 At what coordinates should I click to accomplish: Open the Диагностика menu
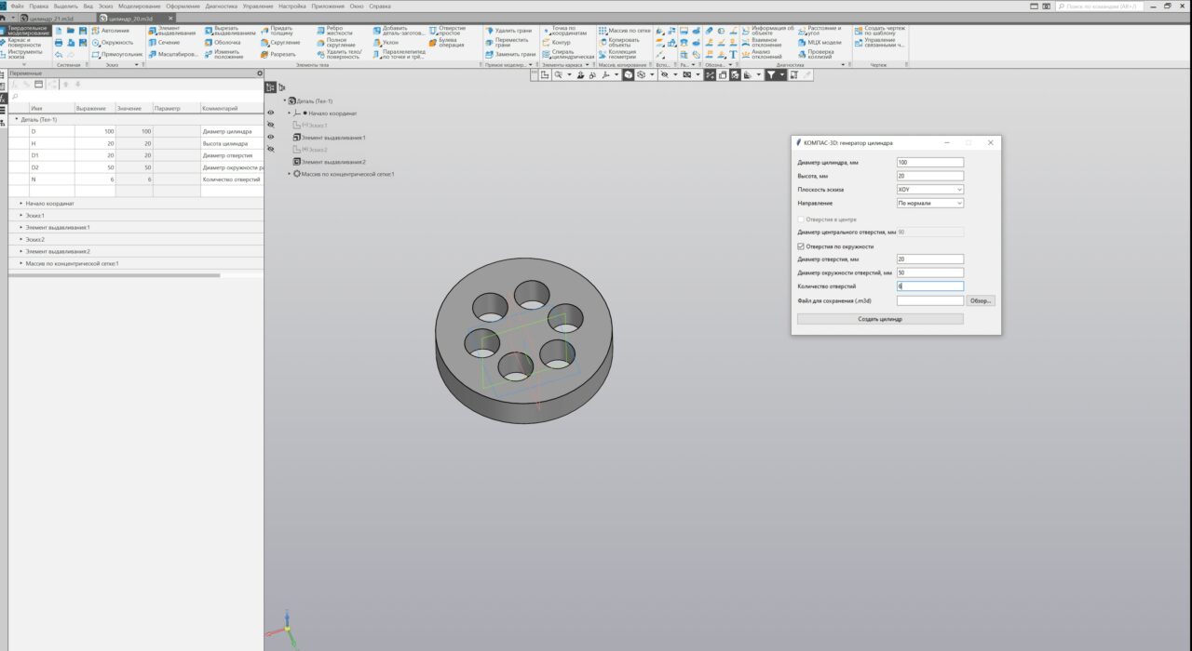tap(222, 6)
